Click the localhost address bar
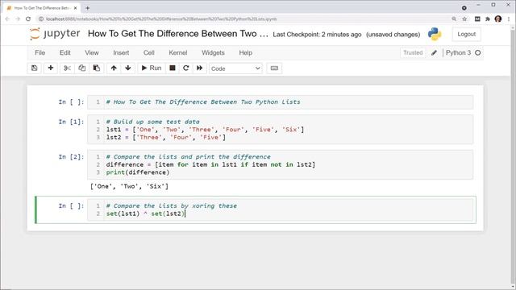 (161, 19)
